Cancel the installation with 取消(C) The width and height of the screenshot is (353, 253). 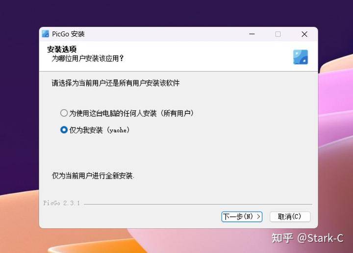click(x=290, y=217)
